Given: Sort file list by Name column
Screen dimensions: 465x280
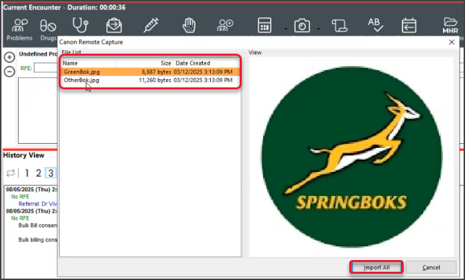Looking at the screenshot, I should tap(88, 63).
